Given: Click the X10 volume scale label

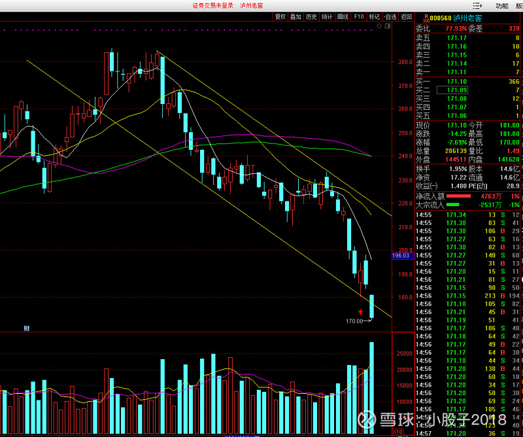Looking at the screenshot, I should click(398, 432).
